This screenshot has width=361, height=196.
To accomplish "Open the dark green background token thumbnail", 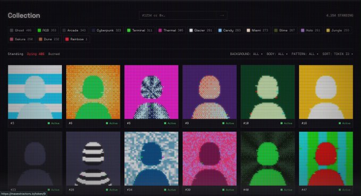I will (x=268, y=92).
